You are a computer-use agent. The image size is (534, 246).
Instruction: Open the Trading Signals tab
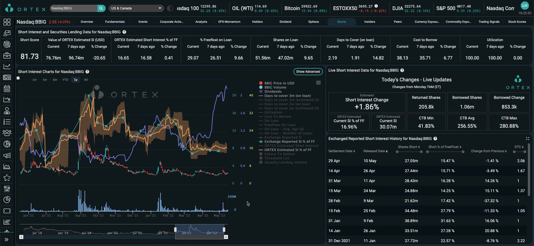click(x=489, y=21)
